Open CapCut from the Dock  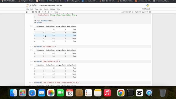[x=140, y=93]
